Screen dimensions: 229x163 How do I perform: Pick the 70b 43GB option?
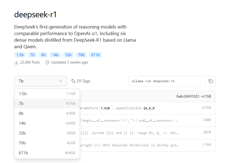pyautogui.click(x=47, y=143)
